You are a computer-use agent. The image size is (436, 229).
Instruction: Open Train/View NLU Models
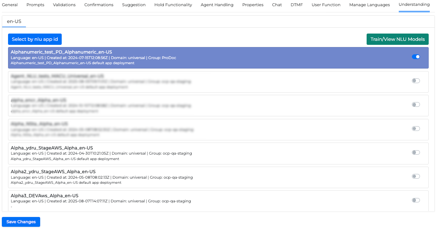click(x=397, y=39)
